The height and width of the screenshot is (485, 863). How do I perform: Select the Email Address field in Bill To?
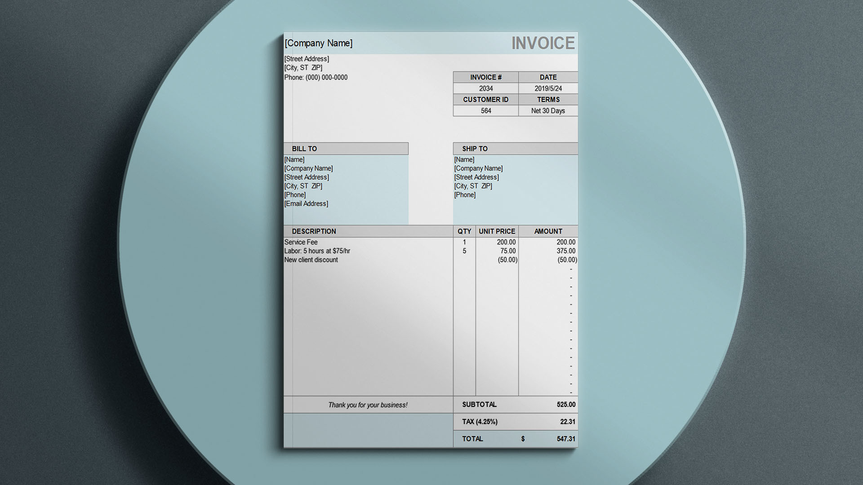pyautogui.click(x=306, y=204)
